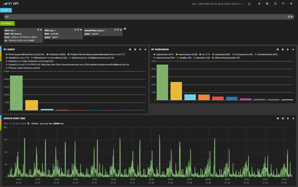Screen dimensions: 298x187
Task: Select the orange weirdlydope bar
Action: coord(204,98)
